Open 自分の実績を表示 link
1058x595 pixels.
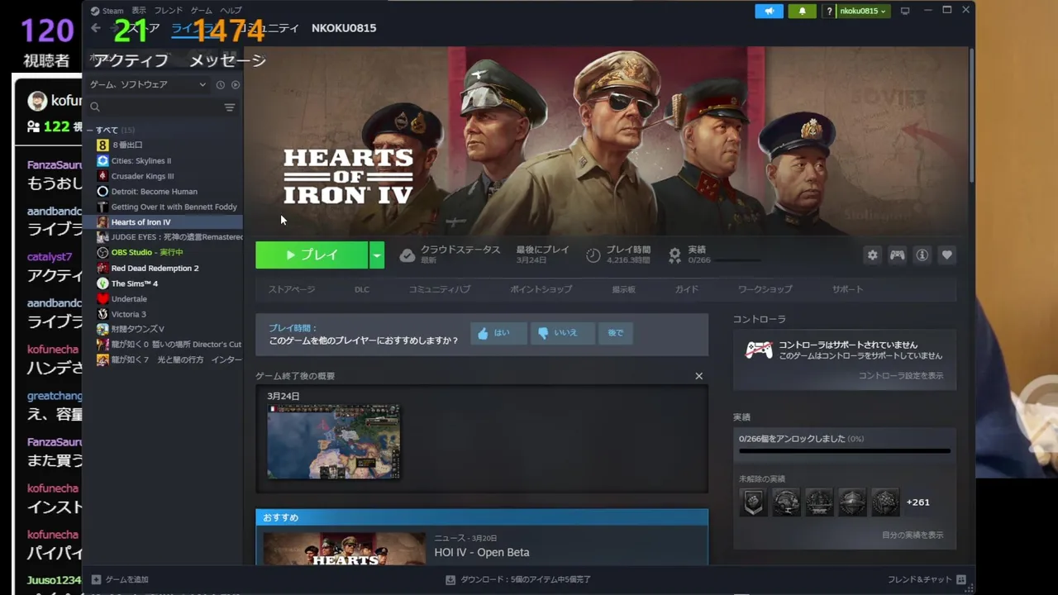tap(912, 535)
